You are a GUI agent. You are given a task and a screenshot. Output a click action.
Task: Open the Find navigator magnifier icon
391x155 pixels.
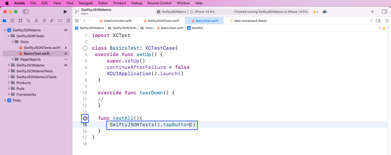tap(28, 20)
